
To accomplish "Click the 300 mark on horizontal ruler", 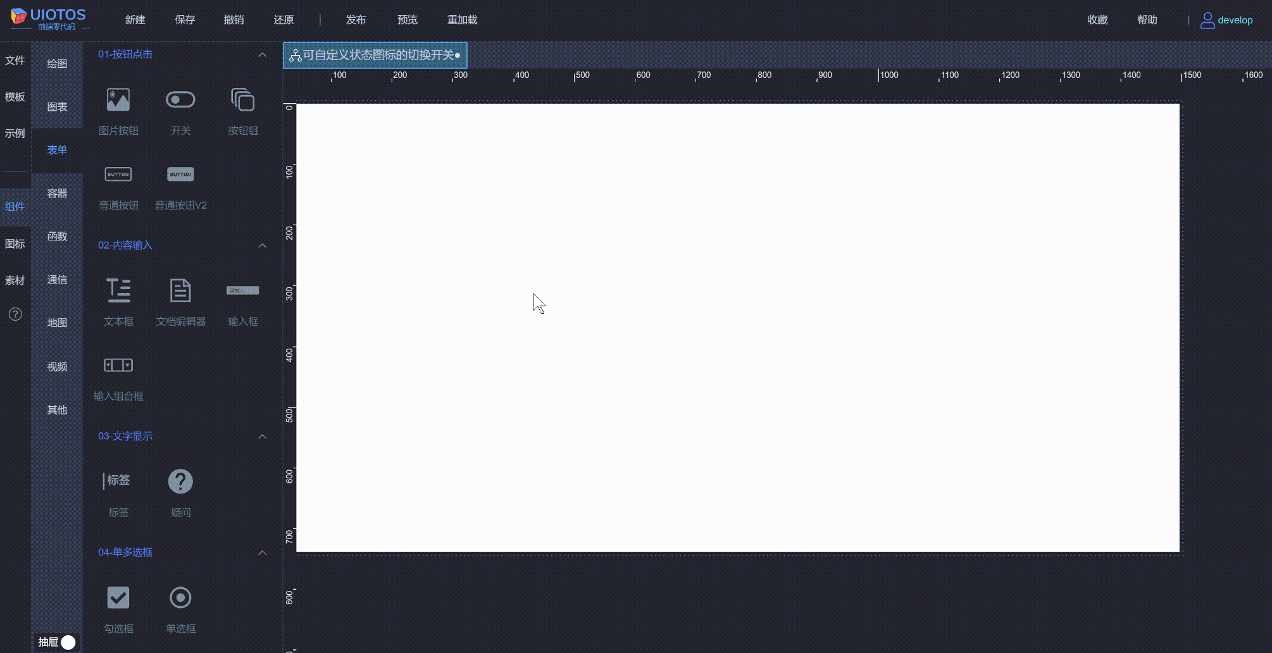I will point(460,75).
